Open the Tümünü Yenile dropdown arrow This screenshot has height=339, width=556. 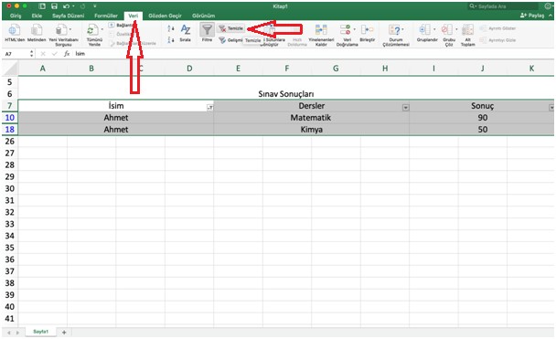click(102, 29)
